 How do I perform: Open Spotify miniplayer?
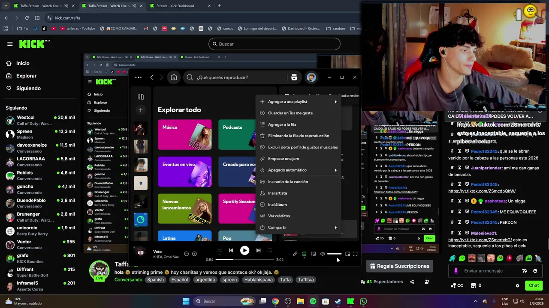coord(347,254)
